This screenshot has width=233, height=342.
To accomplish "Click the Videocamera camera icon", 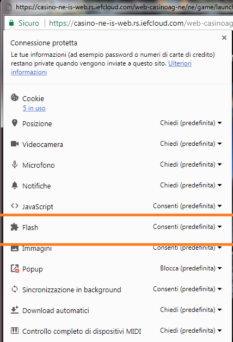I will tap(15, 144).
